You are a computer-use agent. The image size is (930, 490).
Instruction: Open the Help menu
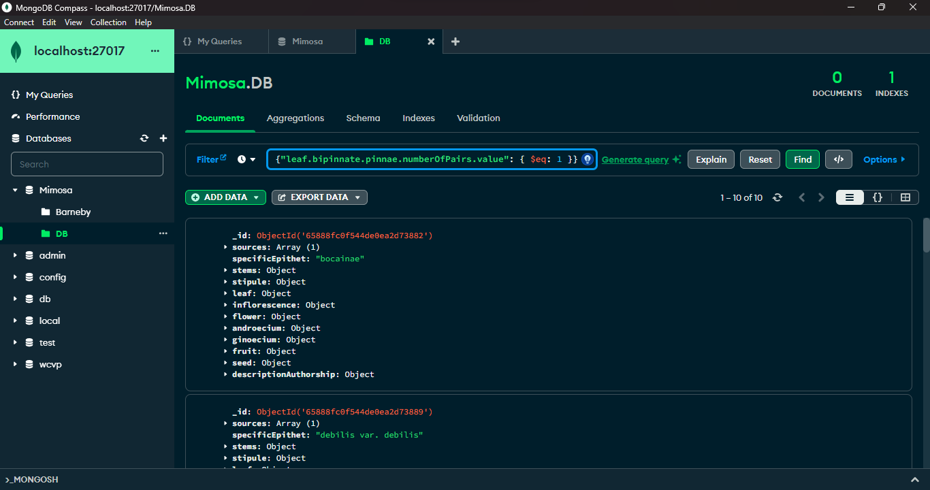(x=143, y=22)
